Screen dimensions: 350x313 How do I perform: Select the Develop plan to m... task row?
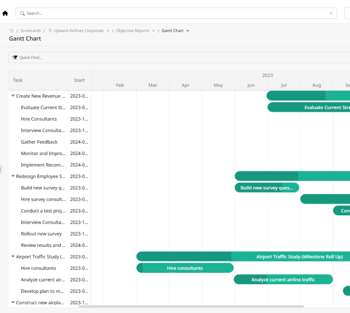(x=49, y=291)
